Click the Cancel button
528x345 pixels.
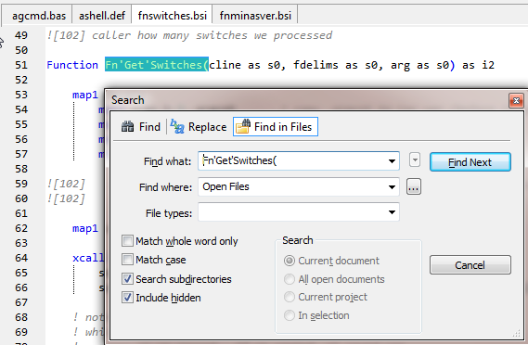point(470,265)
